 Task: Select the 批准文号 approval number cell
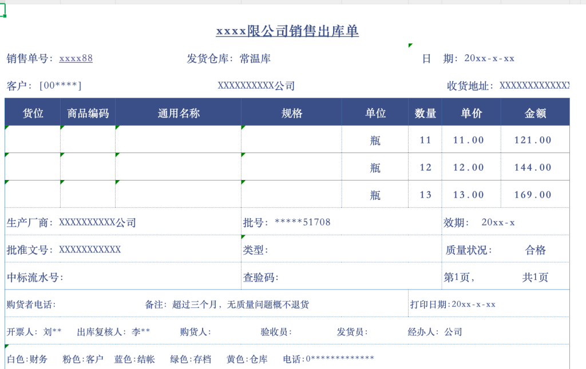(x=64, y=250)
